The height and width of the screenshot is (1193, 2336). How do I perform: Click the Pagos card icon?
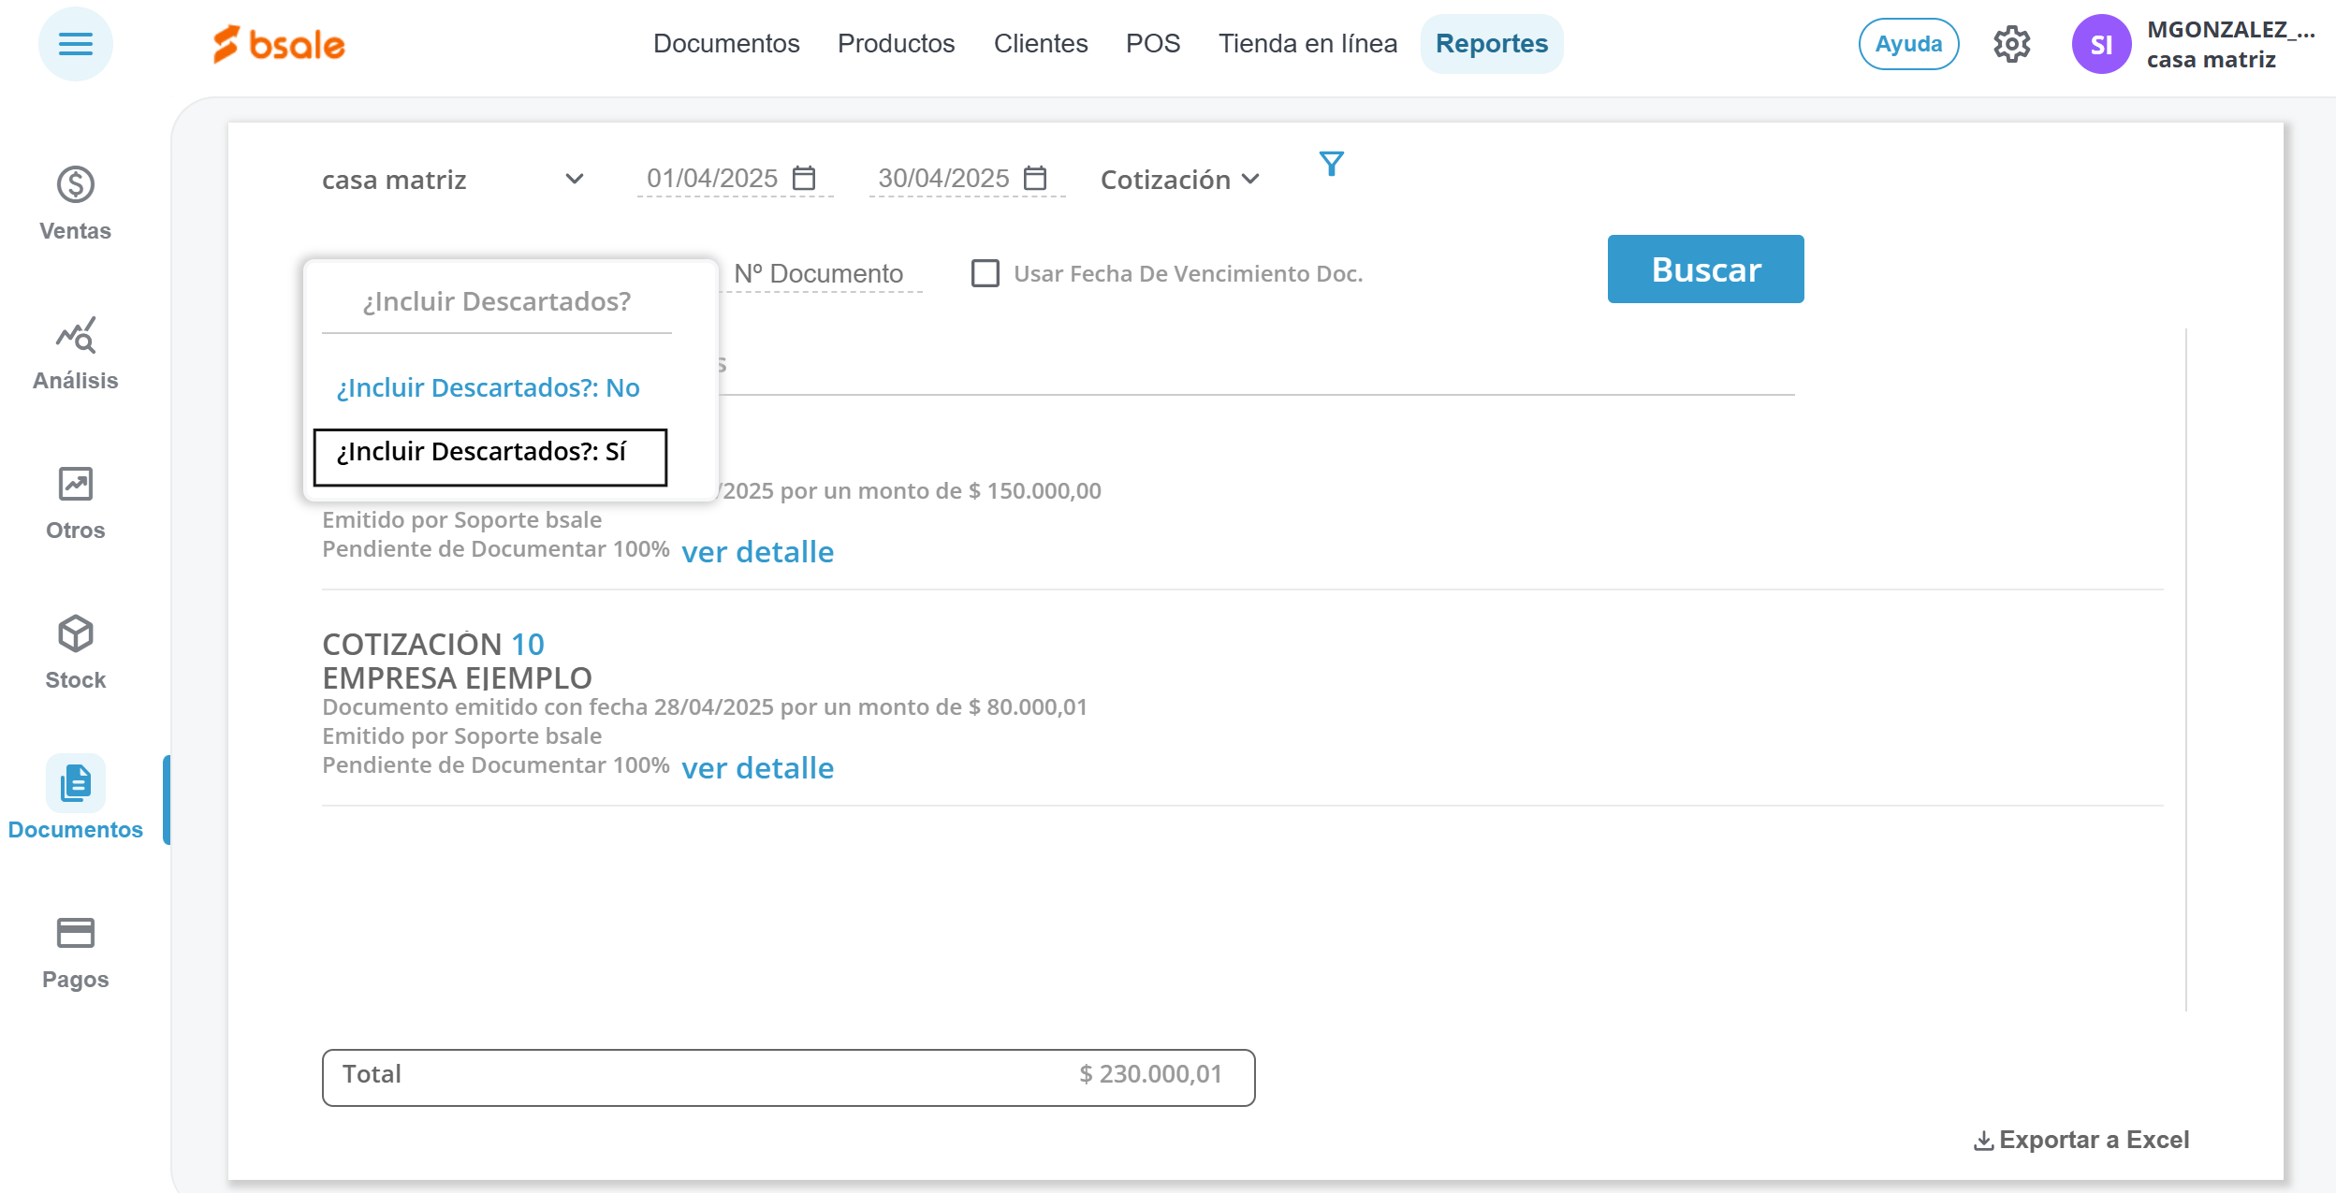75,933
